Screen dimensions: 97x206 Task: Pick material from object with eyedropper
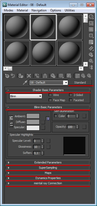pyautogui.click(x=25, y=83)
